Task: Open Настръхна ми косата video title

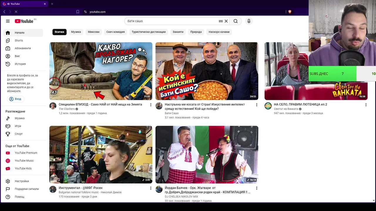Action: 205,107
